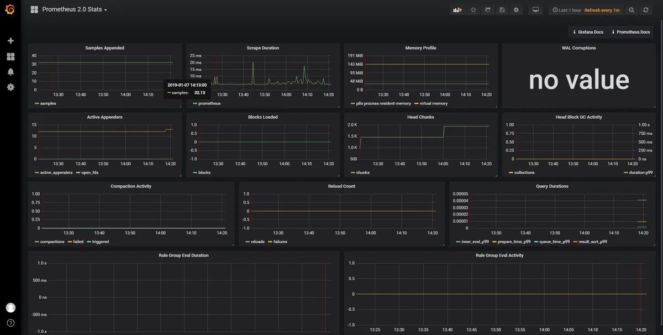Open dashboard settings gear in top bar
The width and height of the screenshot is (663, 335).
click(516, 10)
